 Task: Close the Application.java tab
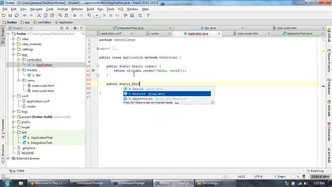[219, 34]
